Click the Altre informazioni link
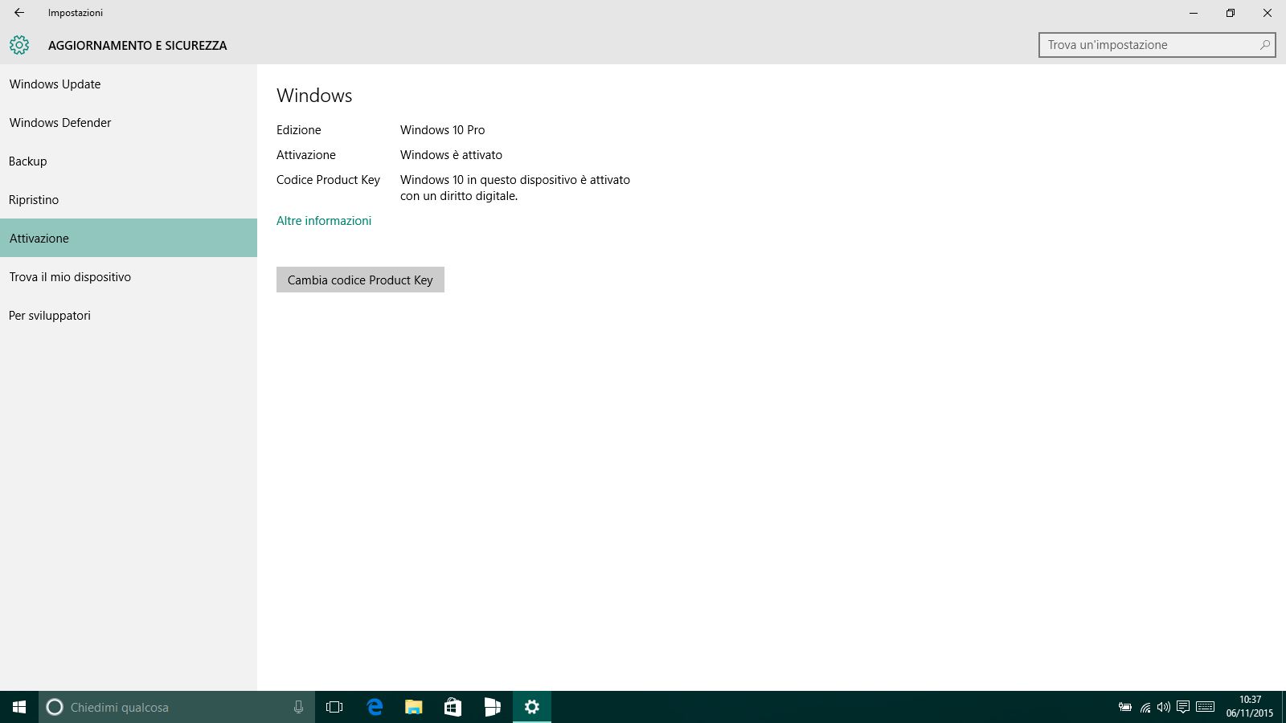This screenshot has width=1286, height=723. [x=324, y=221]
